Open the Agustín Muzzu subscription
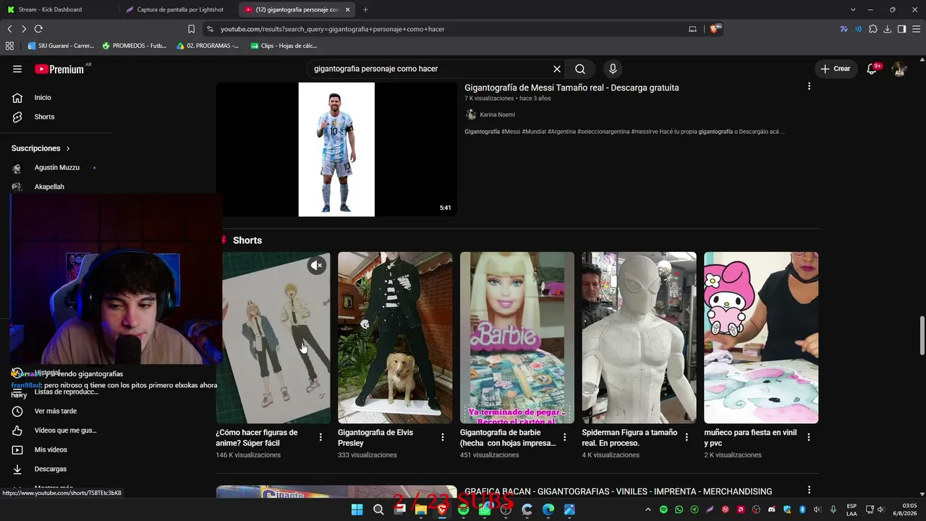The height and width of the screenshot is (521, 926). (56, 168)
